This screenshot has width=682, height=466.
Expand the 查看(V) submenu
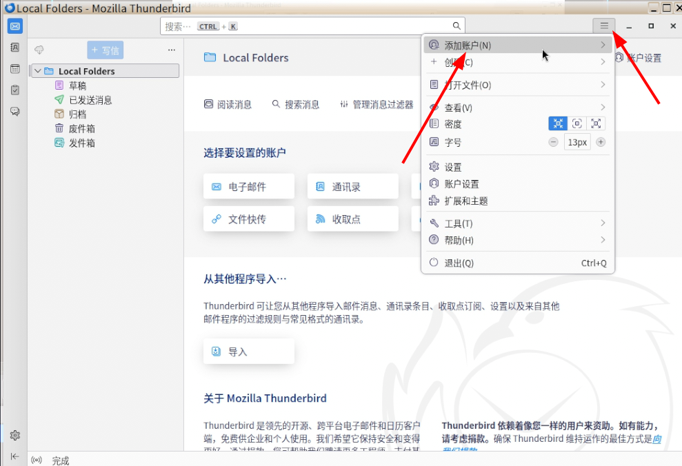click(518, 108)
